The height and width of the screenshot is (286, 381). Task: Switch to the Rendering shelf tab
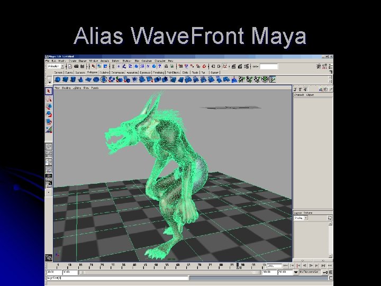click(158, 73)
